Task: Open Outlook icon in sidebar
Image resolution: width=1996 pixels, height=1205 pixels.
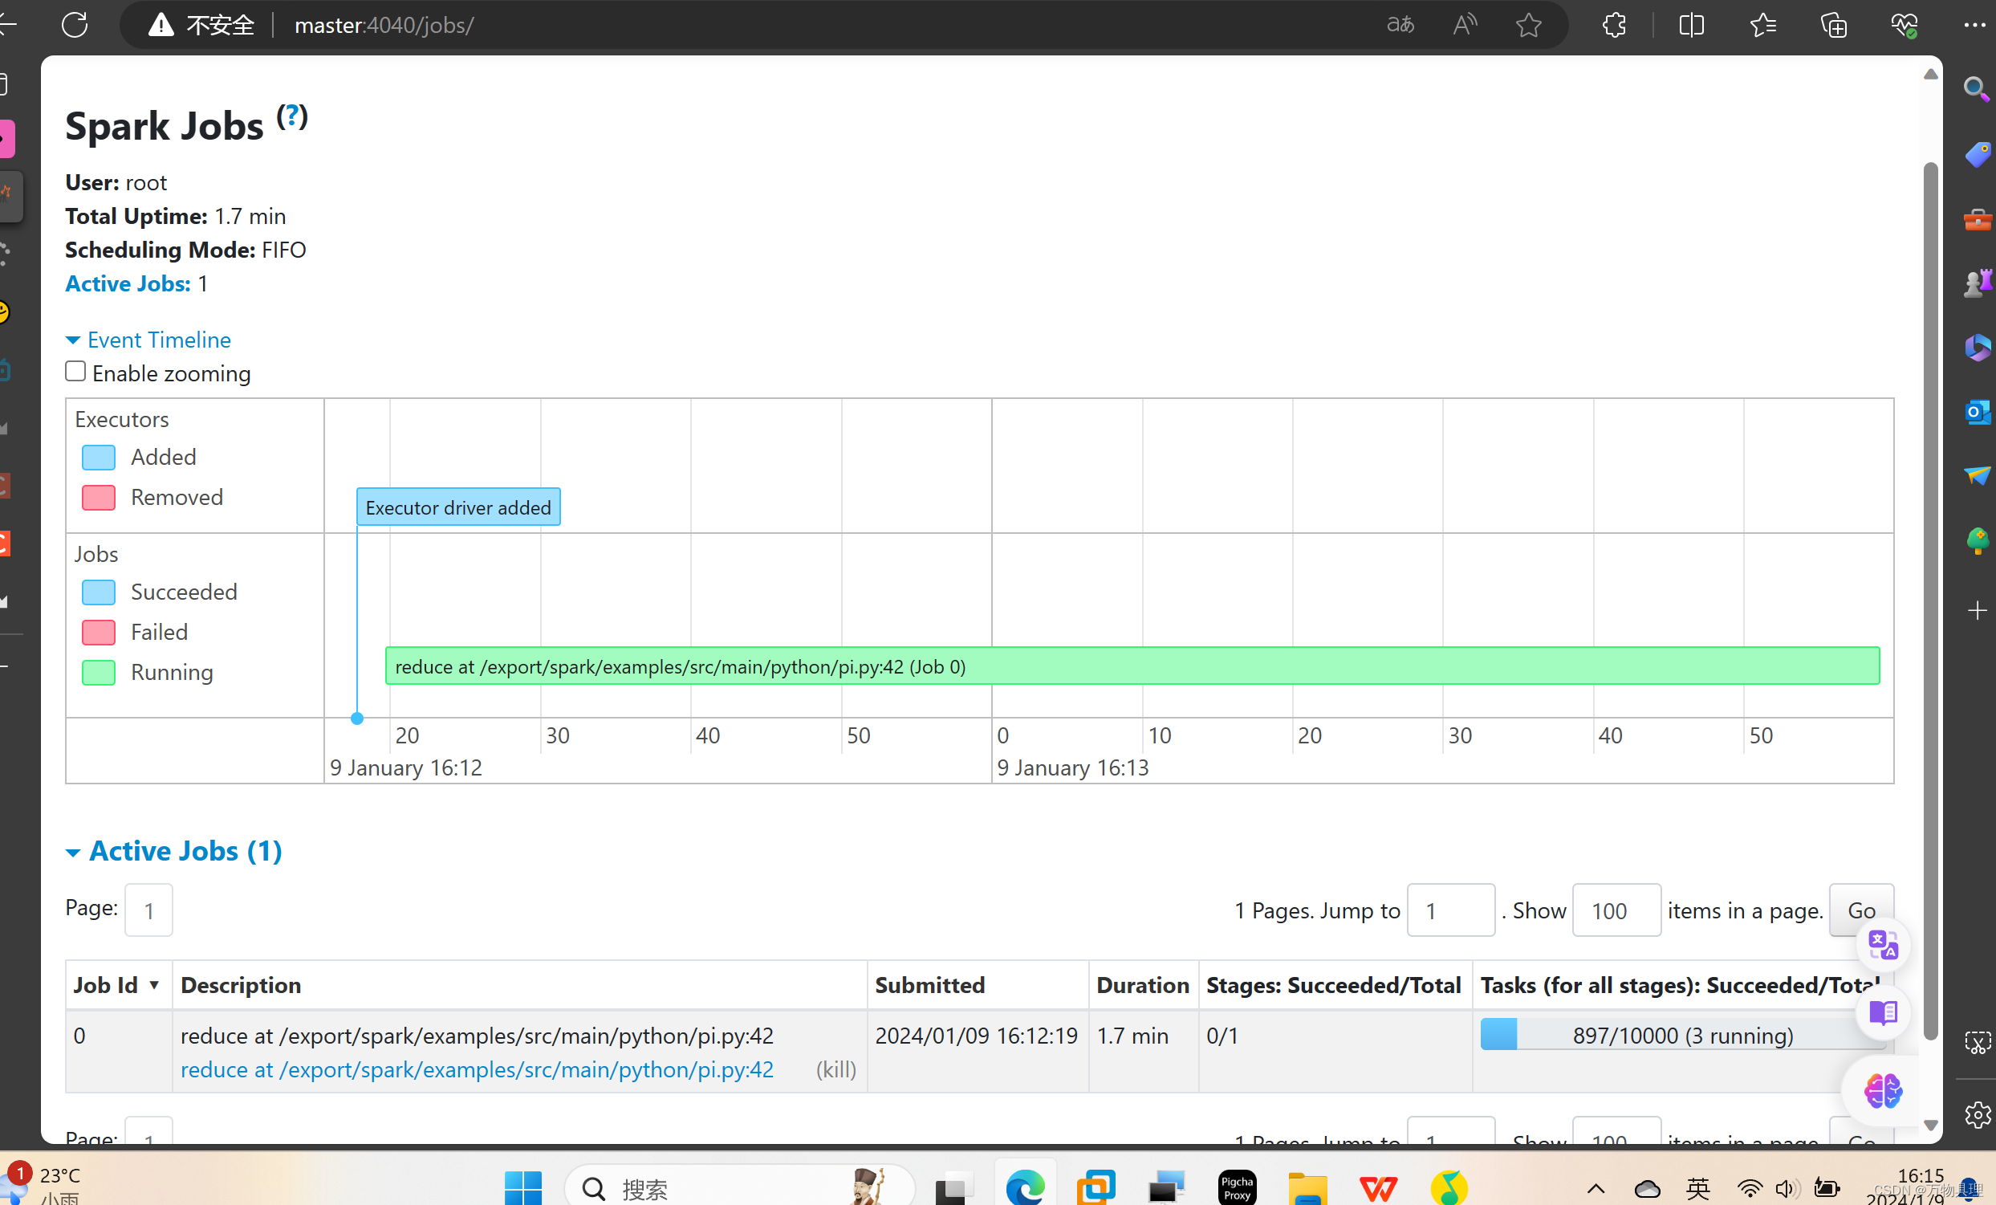Action: (x=1977, y=412)
